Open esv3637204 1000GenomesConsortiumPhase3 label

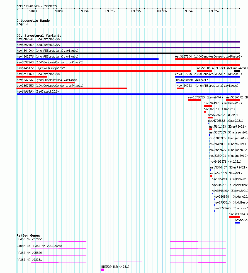coord(208,57)
